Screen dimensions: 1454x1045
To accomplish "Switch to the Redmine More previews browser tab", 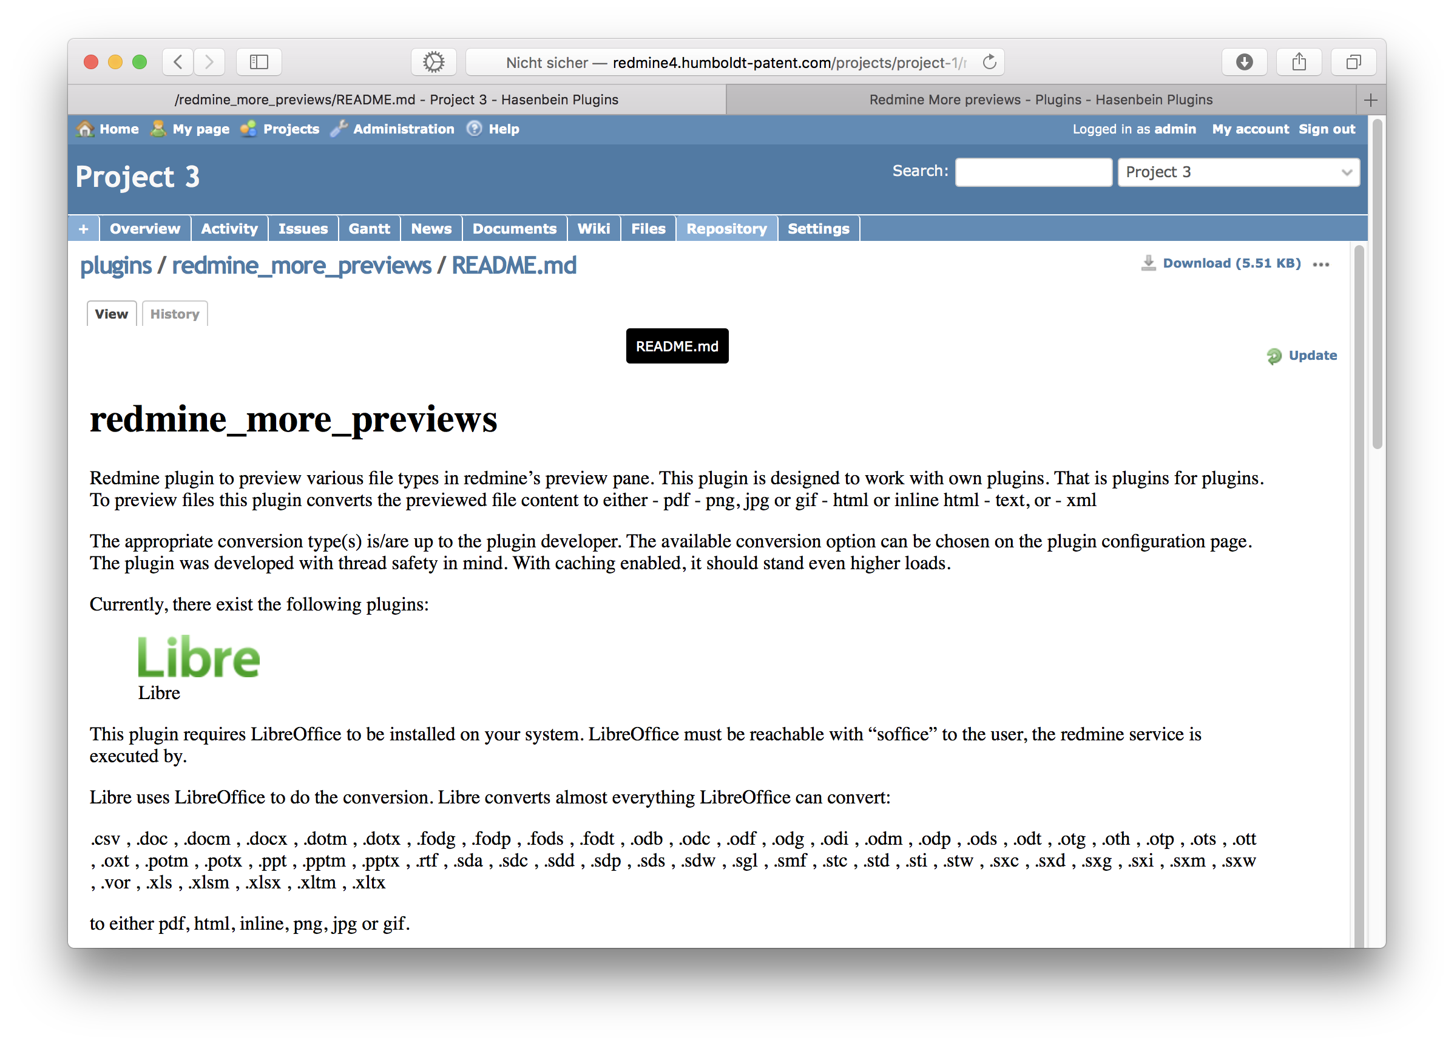I will click(x=1041, y=100).
